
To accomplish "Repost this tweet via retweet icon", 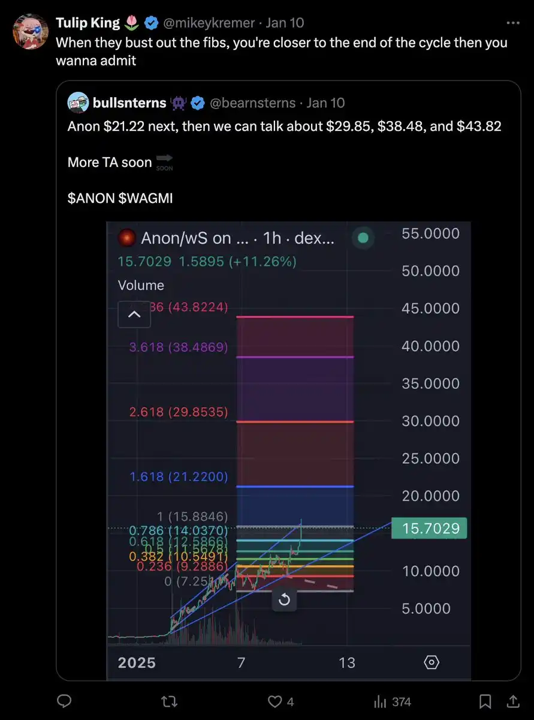I will pos(170,701).
